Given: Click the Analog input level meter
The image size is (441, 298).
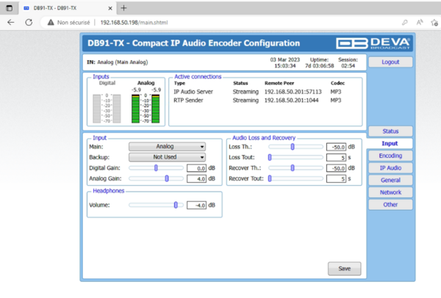Looking at the screenshot, I should [x=146, y=109].
